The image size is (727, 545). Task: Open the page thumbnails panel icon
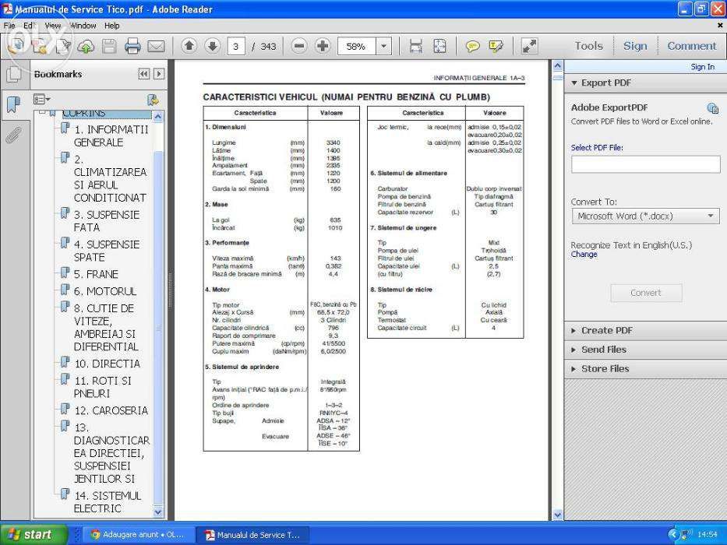14,74
